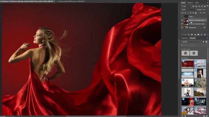Show the hidden Layer 3 visibility box
Viewport: 209px width, 117px height.
(182, 16)
